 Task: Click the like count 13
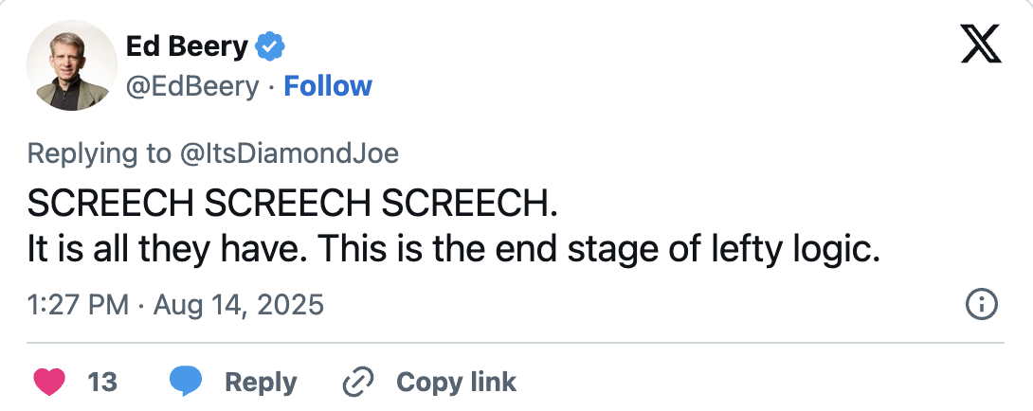point(102,382)
